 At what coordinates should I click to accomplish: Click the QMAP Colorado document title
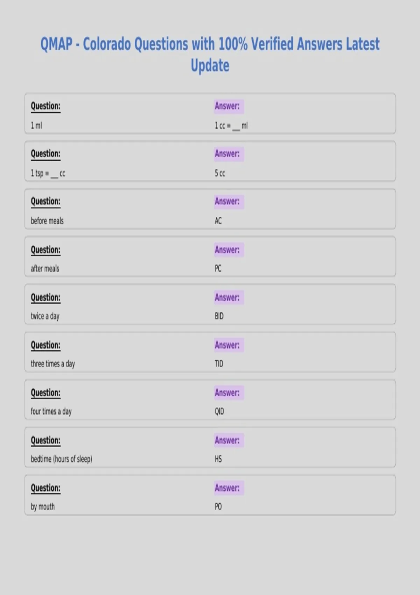(x=210, y=55)
